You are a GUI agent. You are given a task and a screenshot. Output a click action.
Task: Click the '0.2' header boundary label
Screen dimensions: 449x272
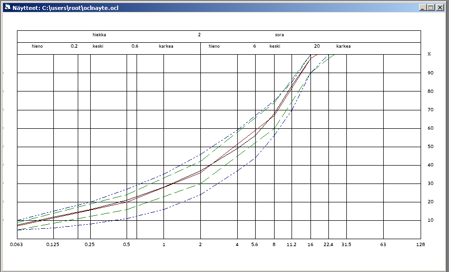pyautogui.click(x=74, y=46)
